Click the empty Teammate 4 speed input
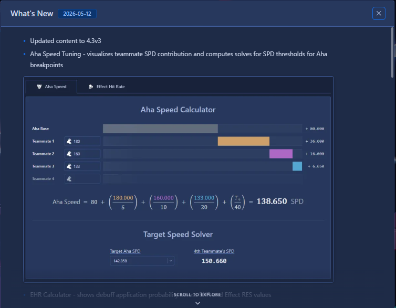This screenshot has height=308, width=396. tap(82, 178)
